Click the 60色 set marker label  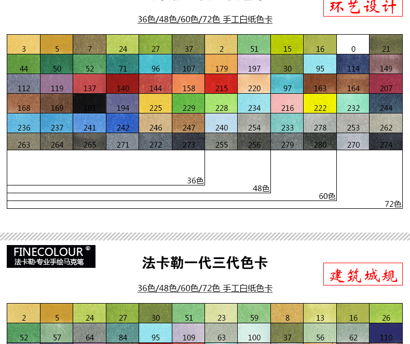[x=327, y=196]
